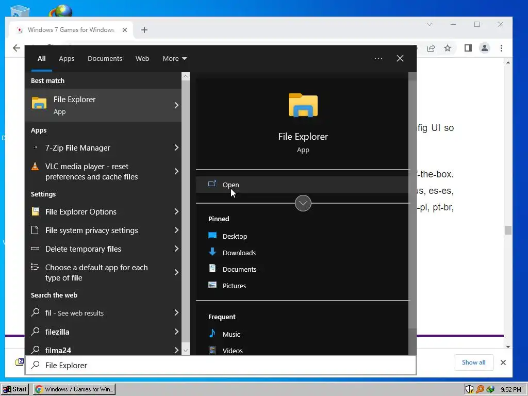Click the taskbar clock 9:52 PM
Viewport: 528px width, 396px height.
510,390
